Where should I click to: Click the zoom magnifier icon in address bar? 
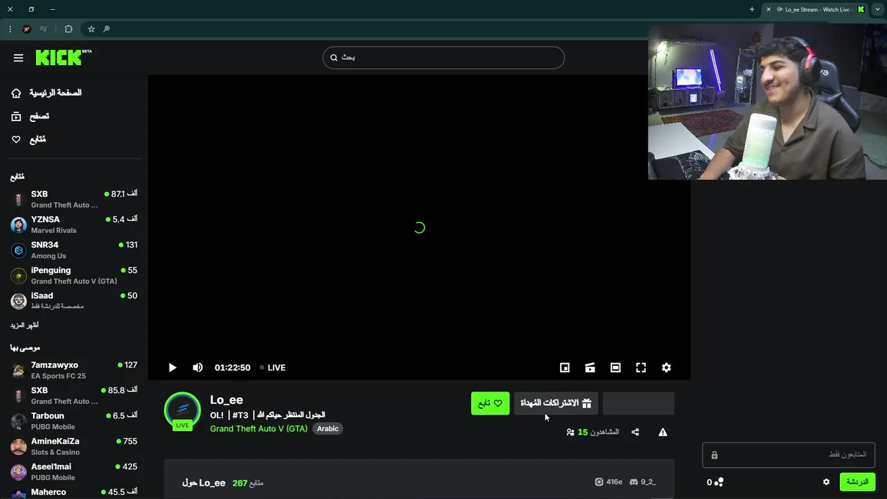(x=106, y=29)
